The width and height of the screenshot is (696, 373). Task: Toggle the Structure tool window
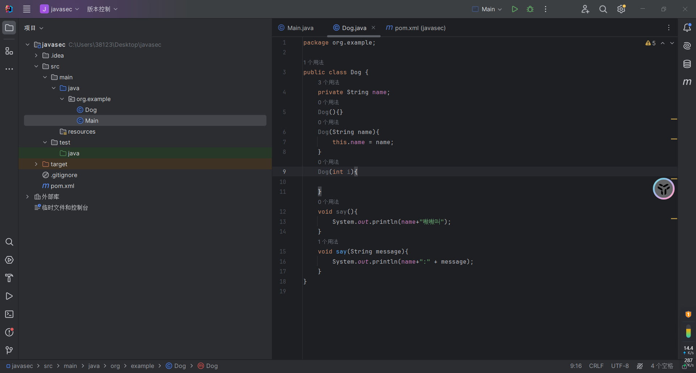pos(9,51)
